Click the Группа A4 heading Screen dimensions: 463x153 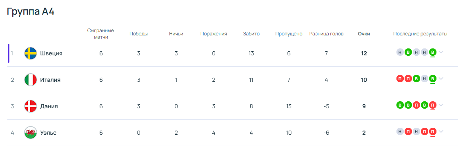(x=31, y=12)
